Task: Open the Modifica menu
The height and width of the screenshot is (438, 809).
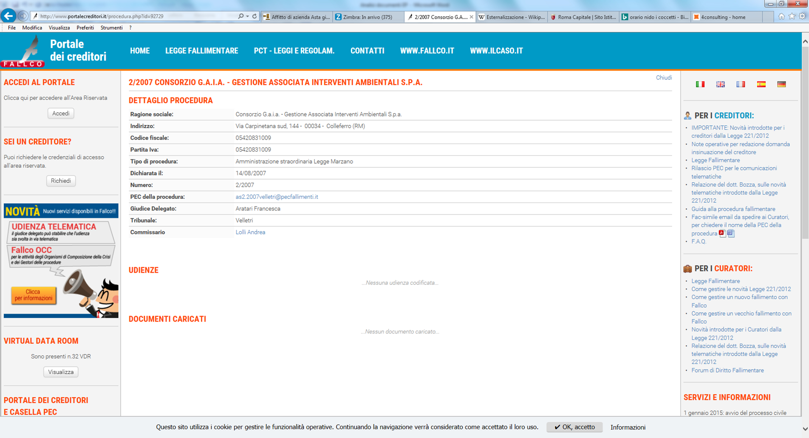Action: pyautogui.click(x=32, y=28)
